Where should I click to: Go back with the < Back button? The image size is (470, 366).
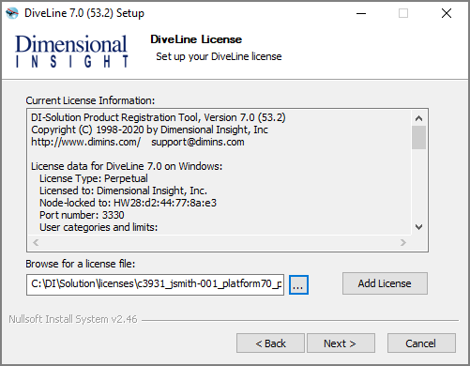[x=270, y=343]
